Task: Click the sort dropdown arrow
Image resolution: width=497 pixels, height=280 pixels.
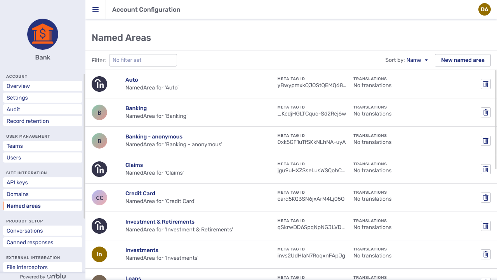Action: coord(426,60)
